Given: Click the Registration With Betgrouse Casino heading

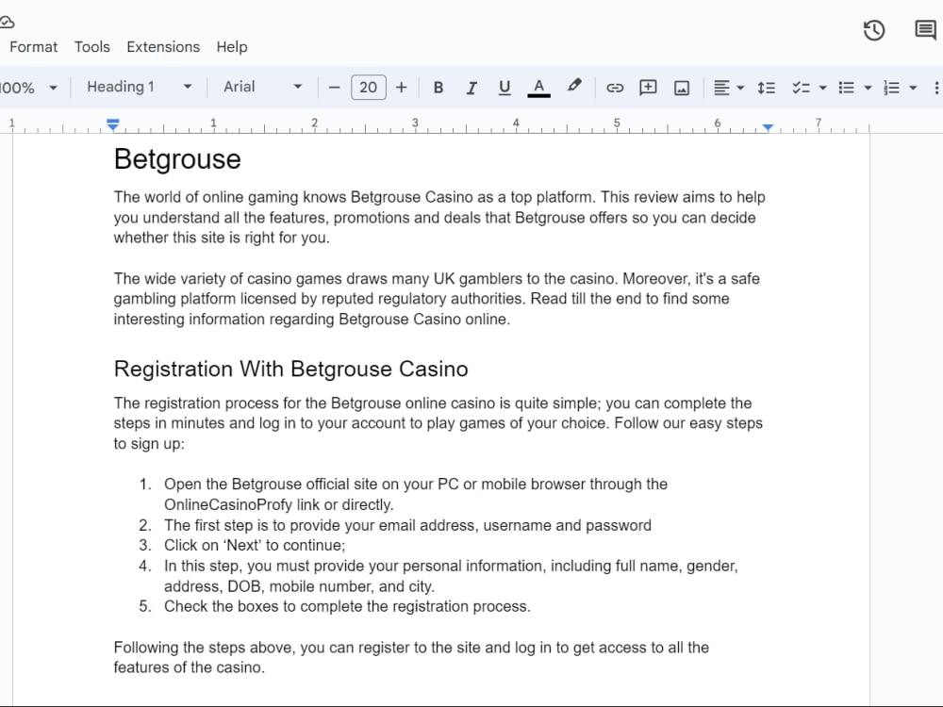Looking at the screenshot, I should pyautogui.click(x=291, y=369).
